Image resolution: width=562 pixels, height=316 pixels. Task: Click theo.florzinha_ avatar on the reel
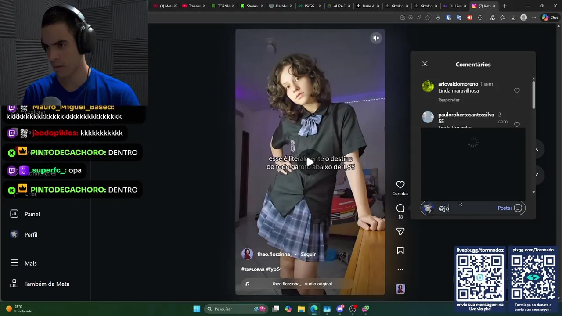[247, 254]
